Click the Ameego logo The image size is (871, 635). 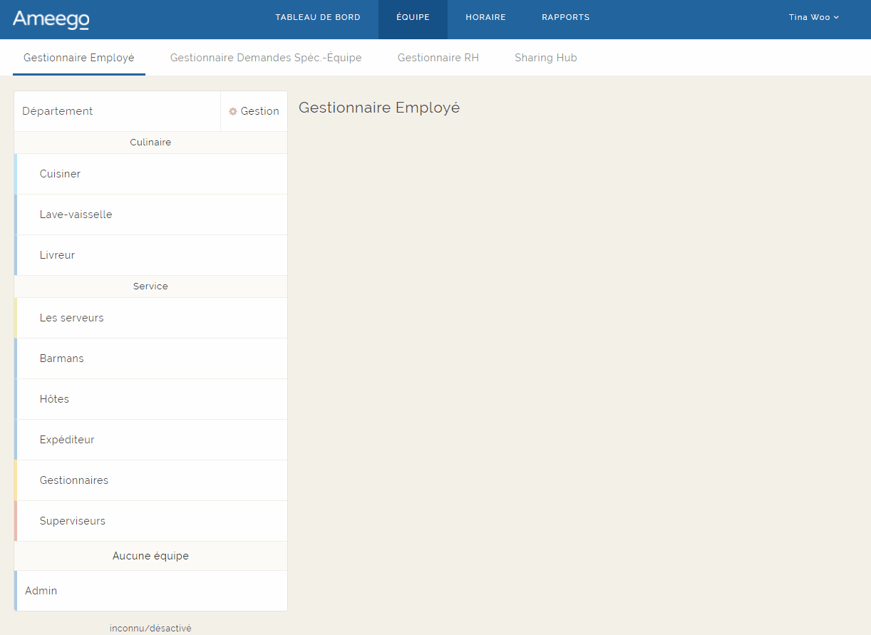51,19
